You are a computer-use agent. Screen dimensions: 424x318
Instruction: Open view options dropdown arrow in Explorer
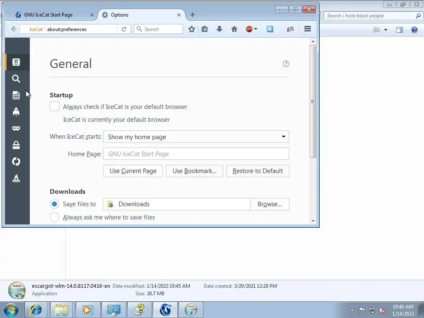[x=385, y=30]
